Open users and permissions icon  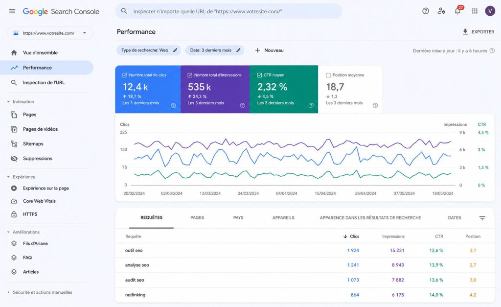(441, 11)
